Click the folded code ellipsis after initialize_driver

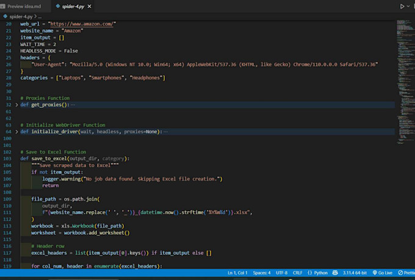point(165,132)
